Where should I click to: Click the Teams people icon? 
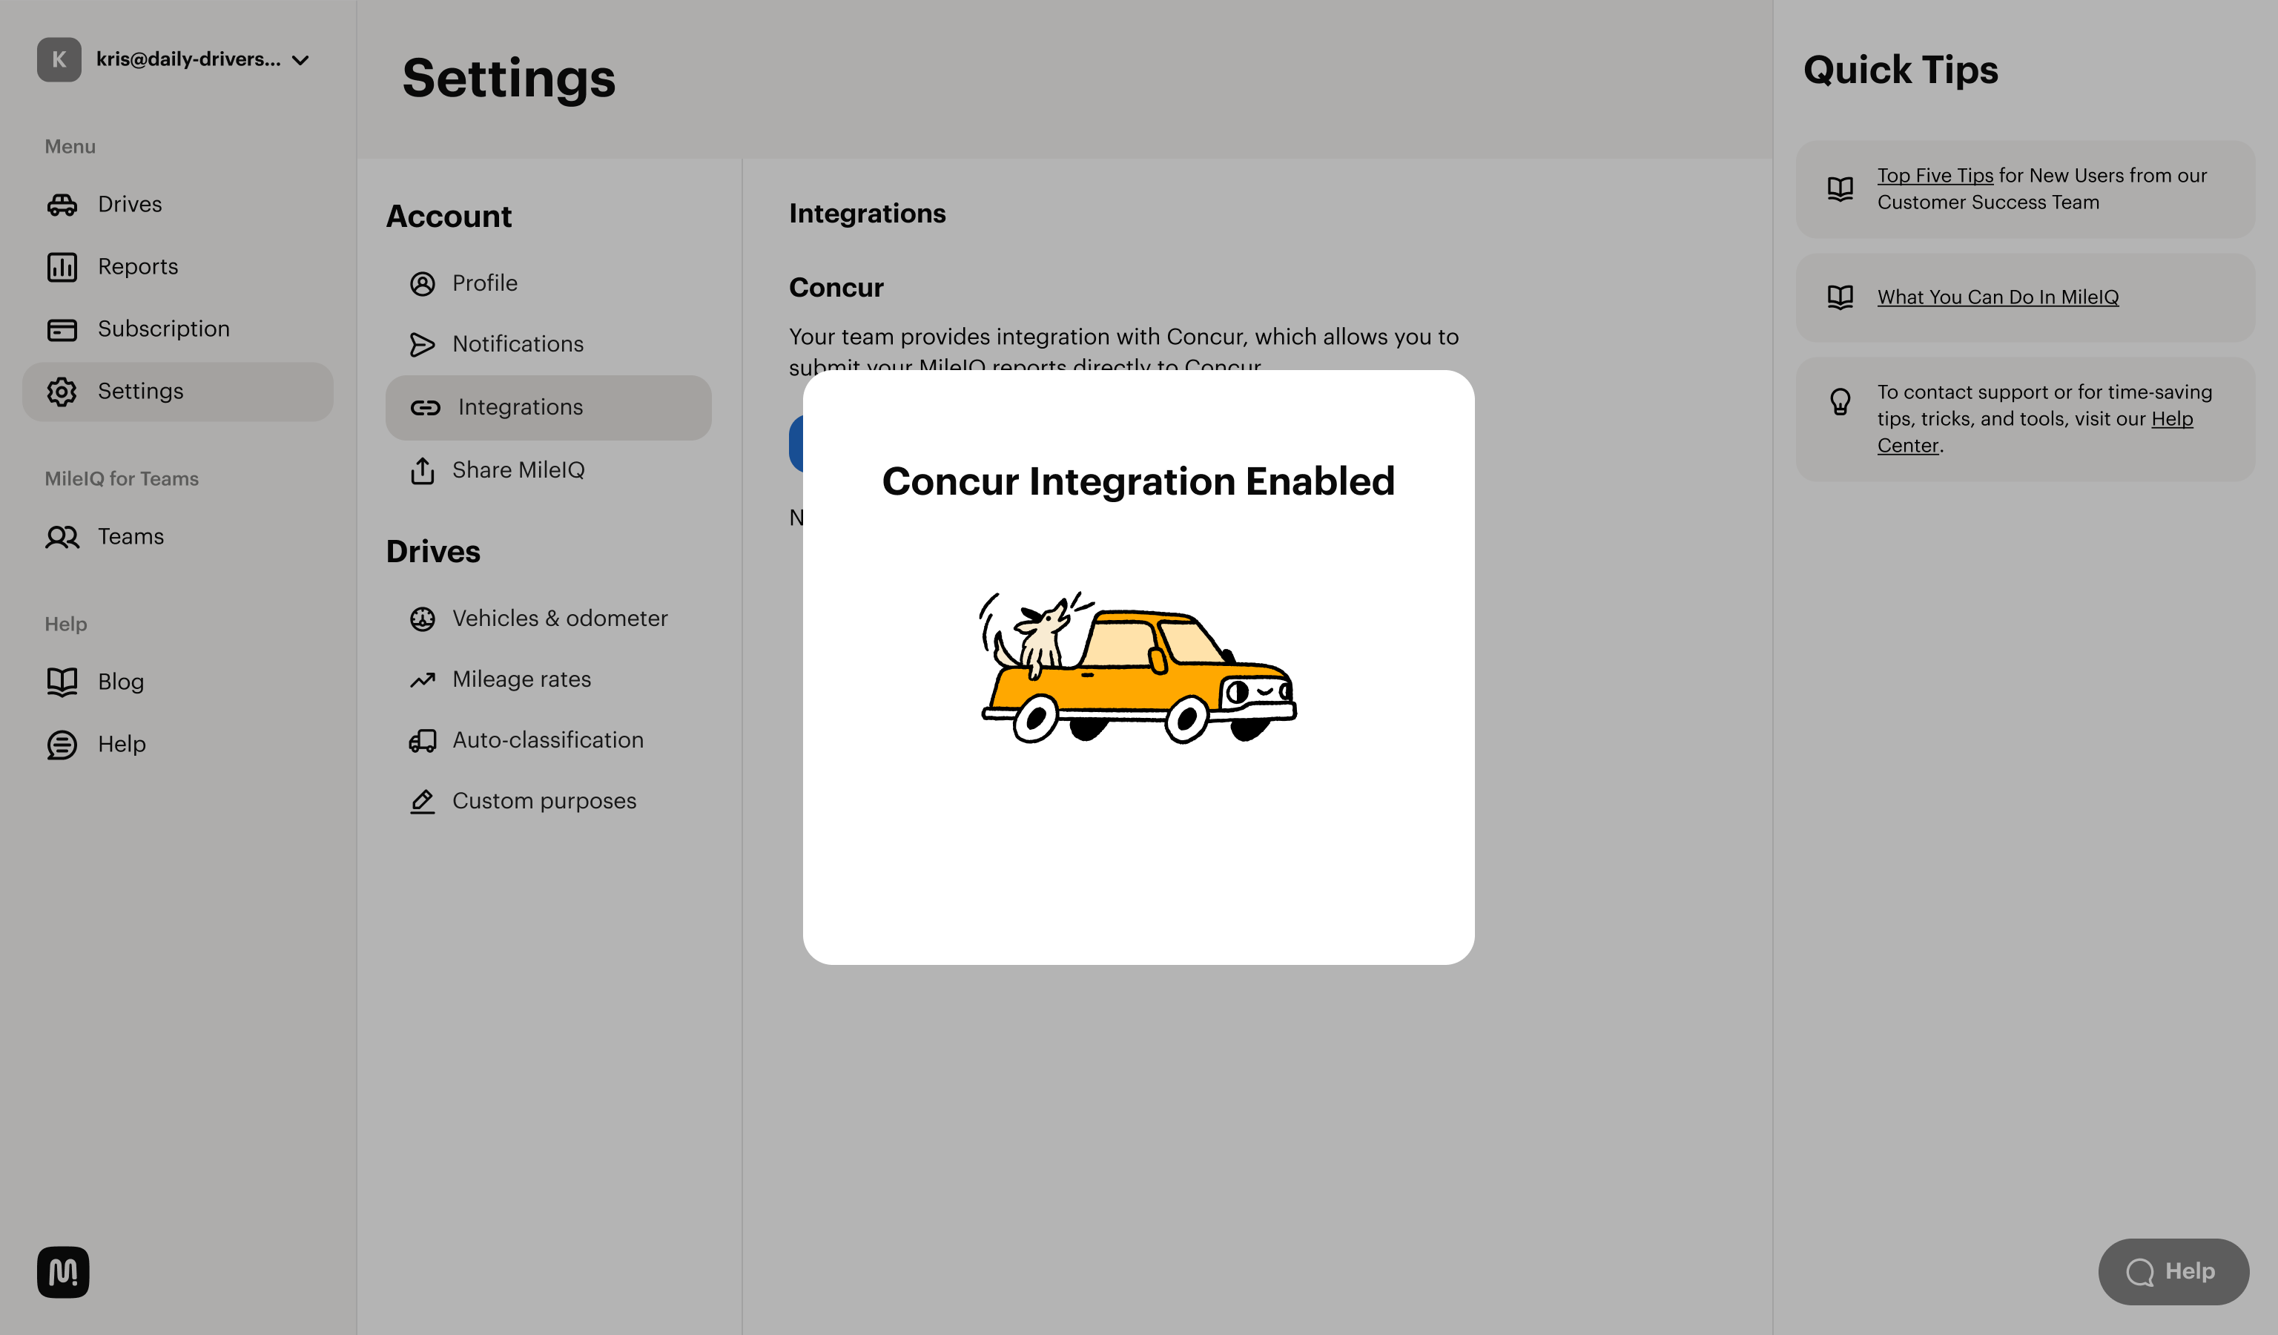62,537
